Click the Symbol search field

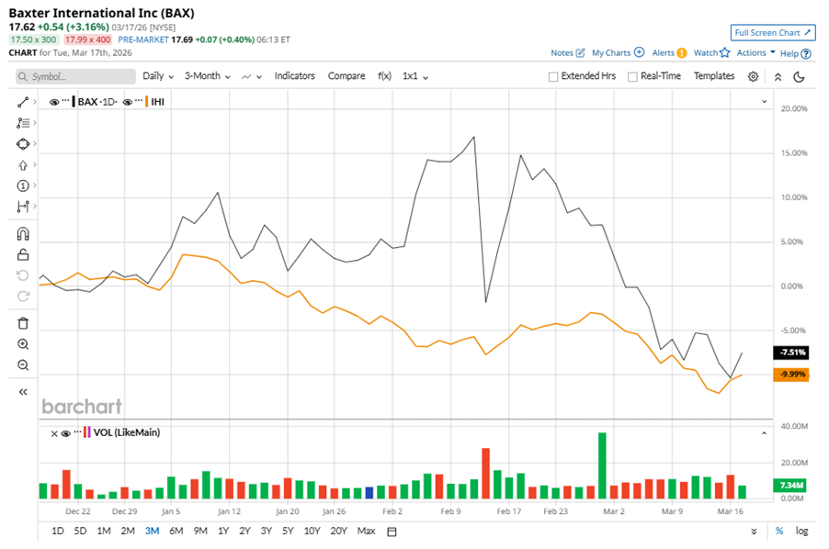pos(72,77)
